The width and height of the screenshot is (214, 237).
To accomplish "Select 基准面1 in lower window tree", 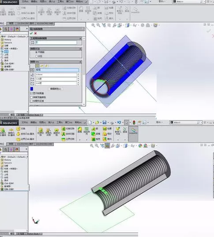I will click(x=8, y=186).
